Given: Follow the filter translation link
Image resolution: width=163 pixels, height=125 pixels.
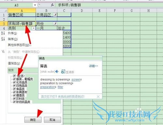Looking at the screenshot, I should (x=60, y=87).
